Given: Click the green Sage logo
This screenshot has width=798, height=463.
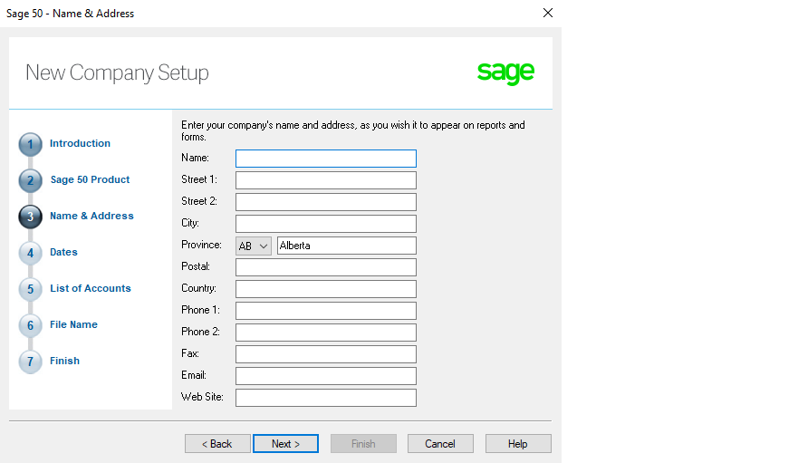Looking at the screenshot, I should coord(505,72).
